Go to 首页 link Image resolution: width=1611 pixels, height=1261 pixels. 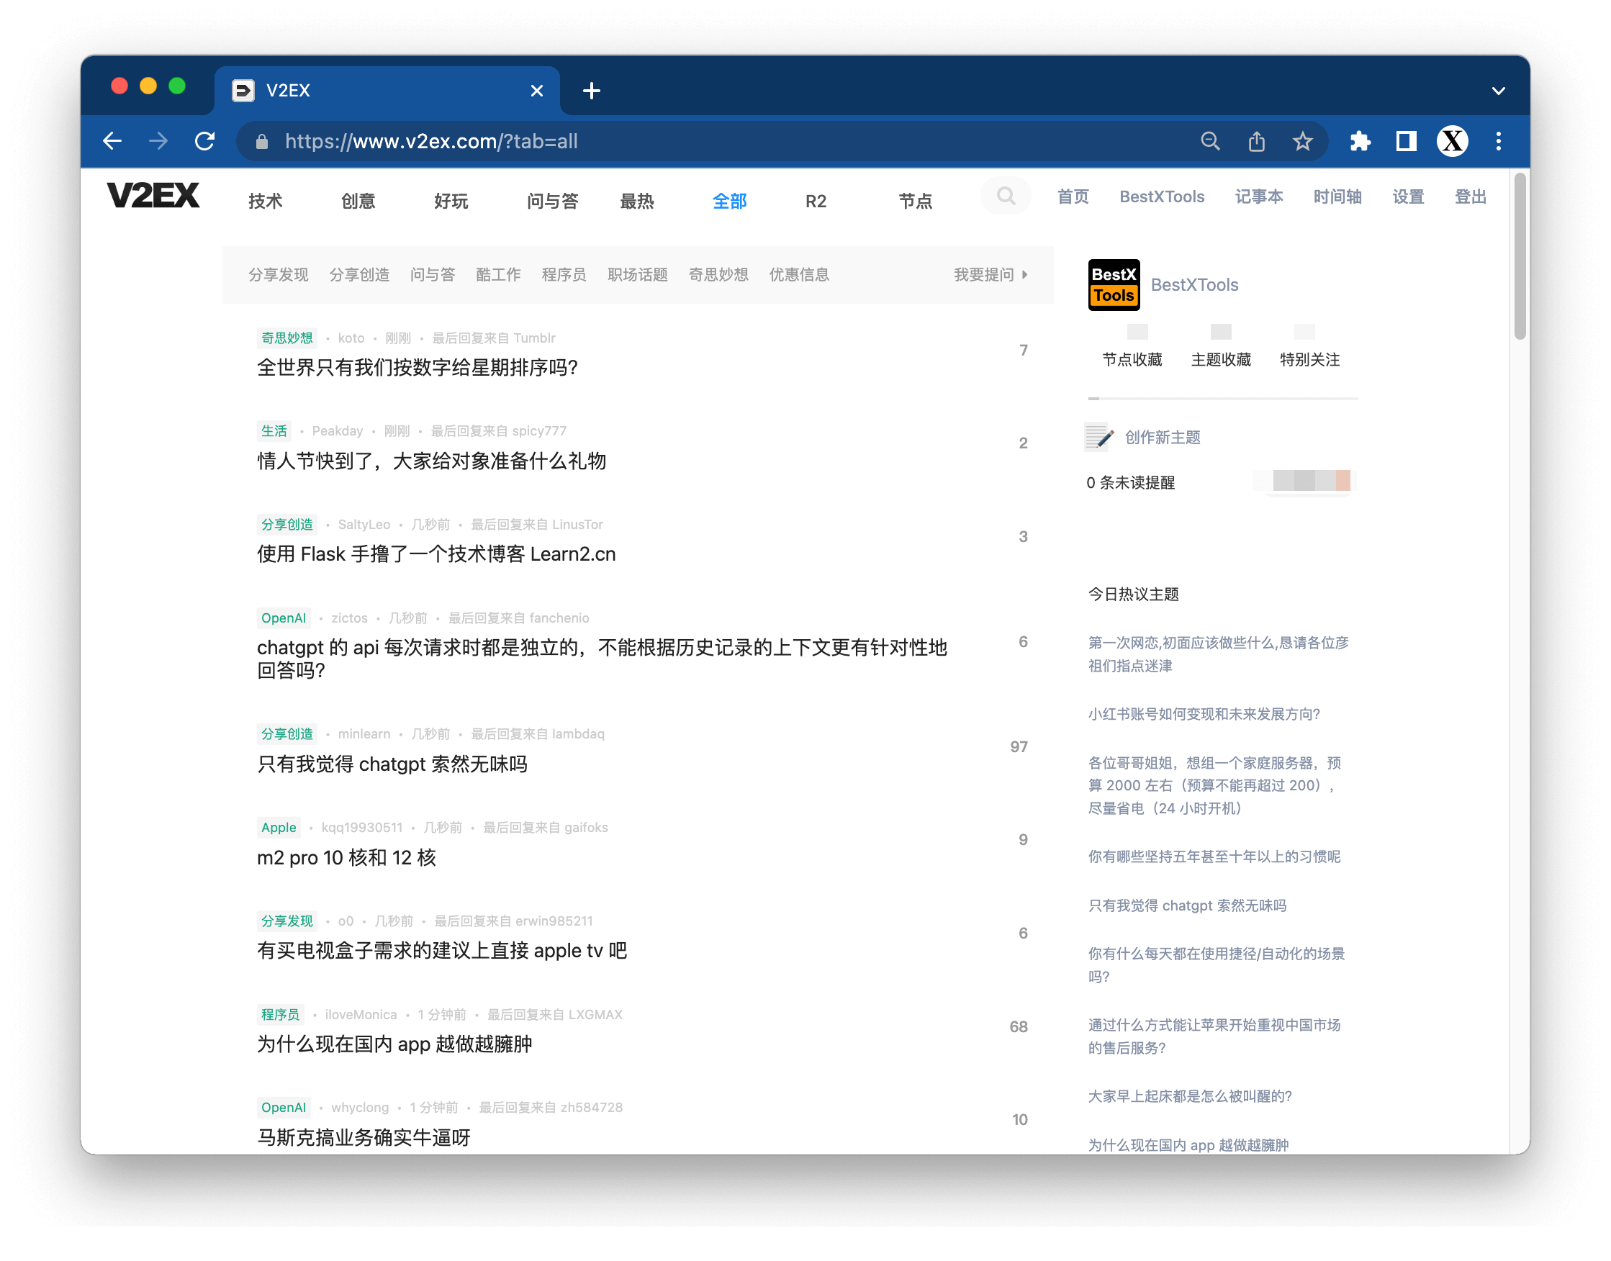pos(1072,196)
